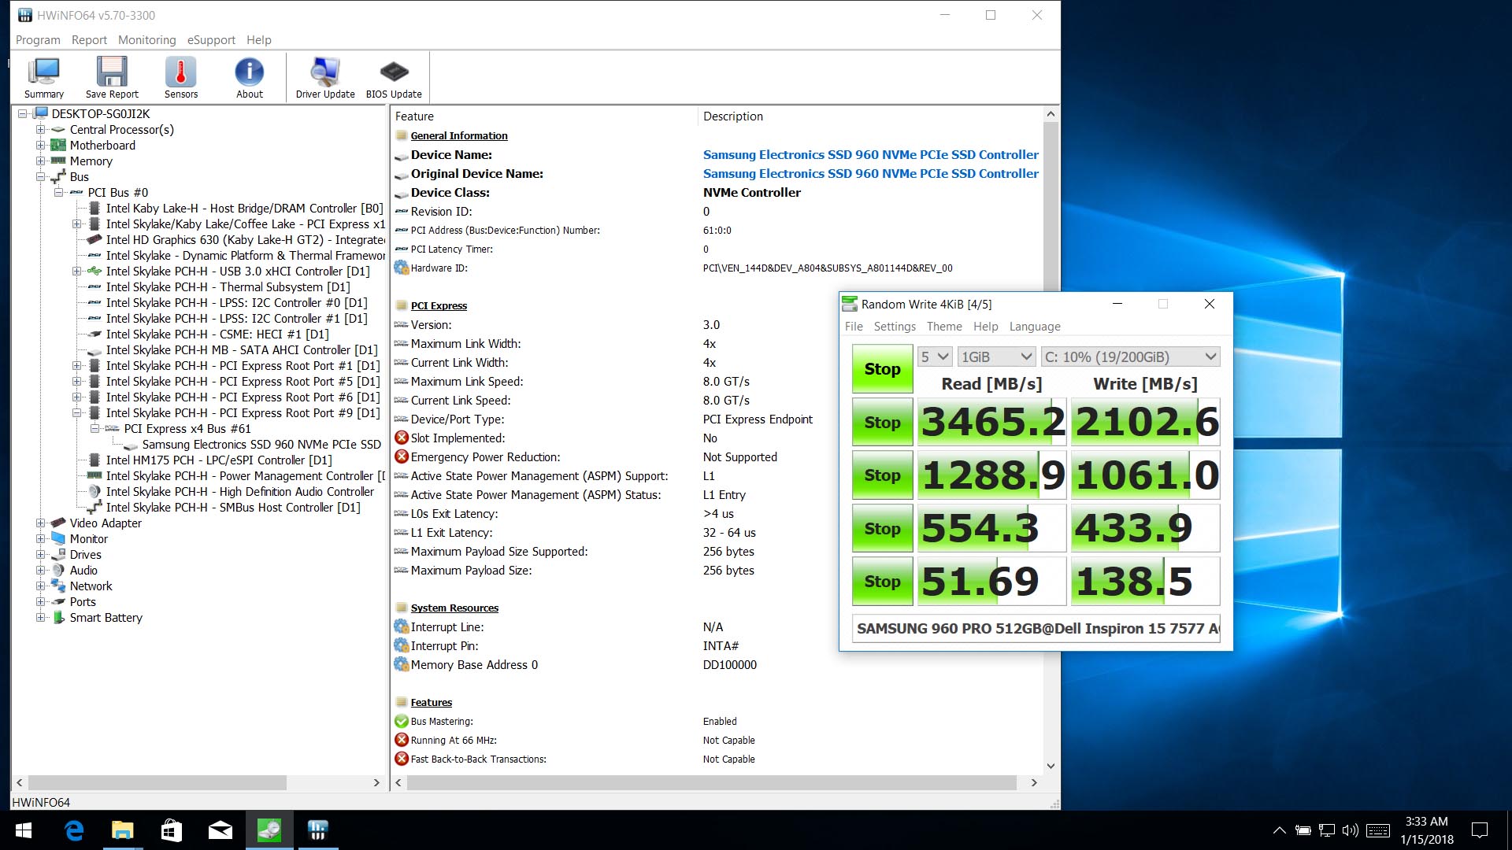Click Stop button beside 1288.9

coord(882,475)
